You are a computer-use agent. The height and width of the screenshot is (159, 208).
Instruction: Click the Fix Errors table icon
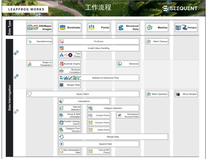point(61,41)
